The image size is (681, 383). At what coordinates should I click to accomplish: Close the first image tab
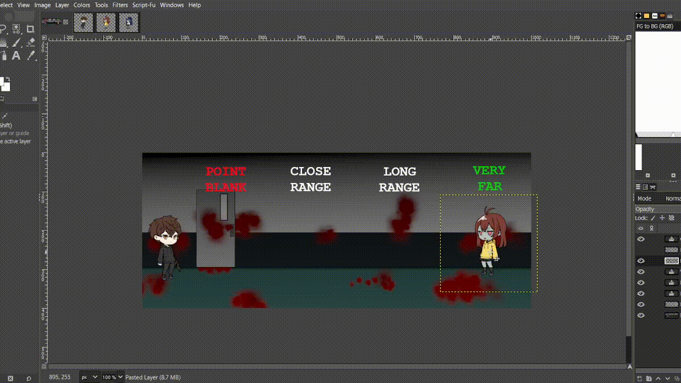point(66,22)
